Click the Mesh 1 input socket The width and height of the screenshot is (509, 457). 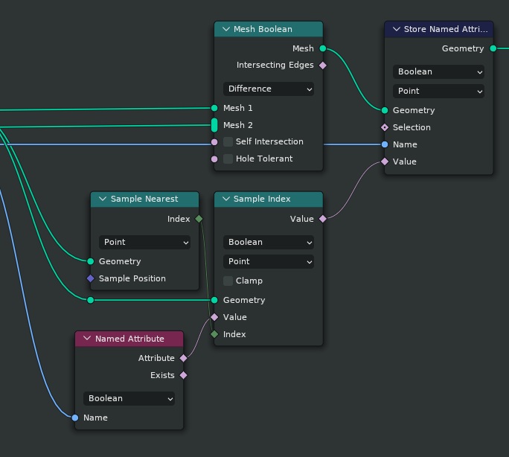pos(214,108)
